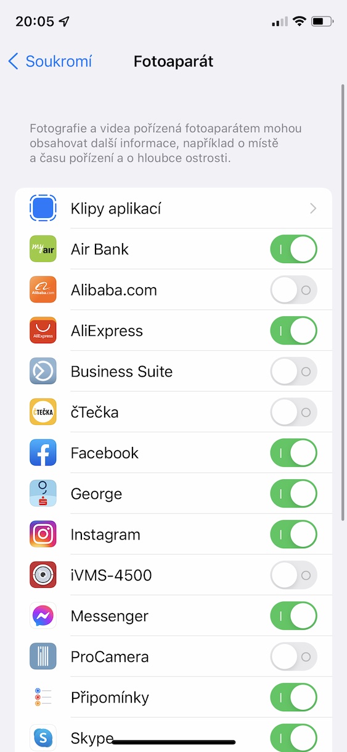The height and width of the screenshot is (752, 347).
Task: Tap the Air Bank app icon
Action: (x=43, y=249)
